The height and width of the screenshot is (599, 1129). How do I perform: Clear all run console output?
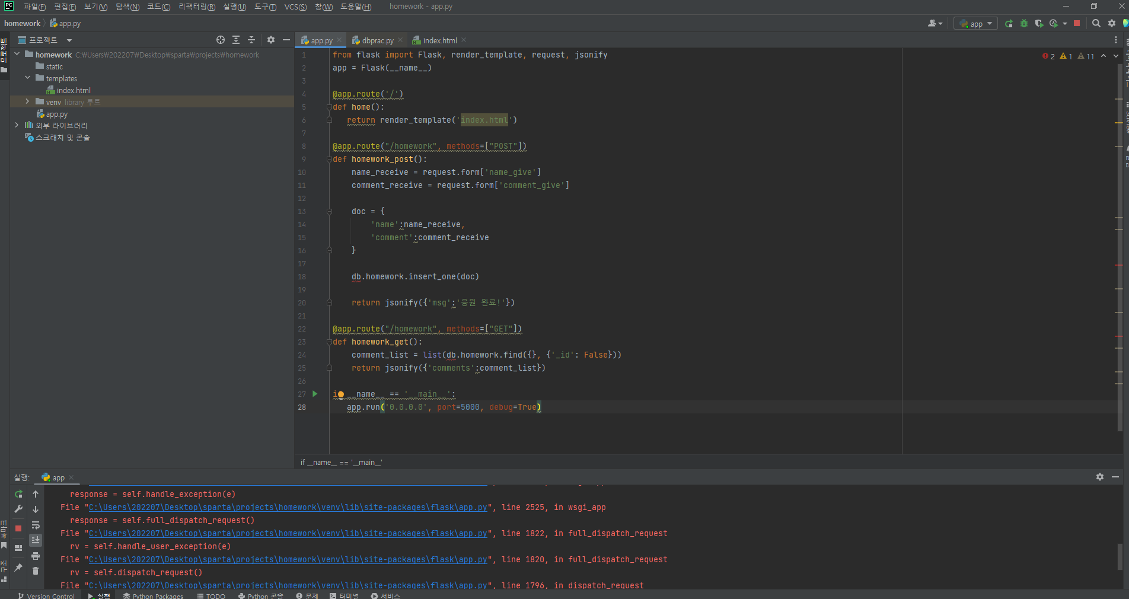(36, 571)
